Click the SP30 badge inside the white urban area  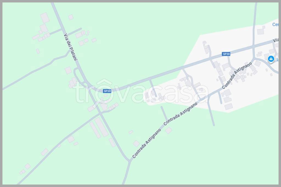[x=226, y=54]
